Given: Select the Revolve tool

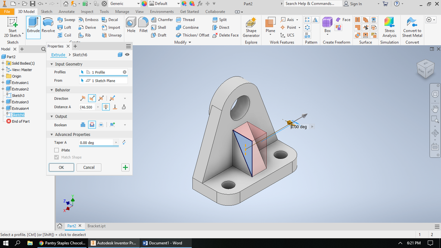Looking at the screenshot, I should [x=48, y=25].
